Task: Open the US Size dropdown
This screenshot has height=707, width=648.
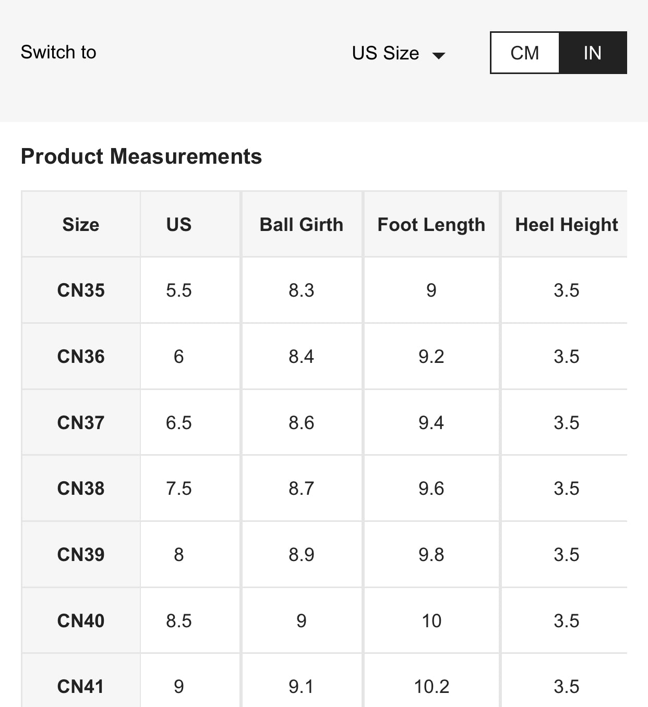Action: coord(399,53)
